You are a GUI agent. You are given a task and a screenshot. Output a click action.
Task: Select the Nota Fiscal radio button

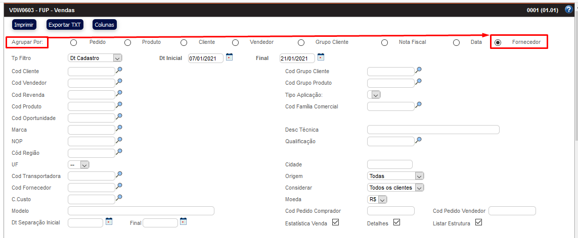pyautogui.click(x=385, y=43)
